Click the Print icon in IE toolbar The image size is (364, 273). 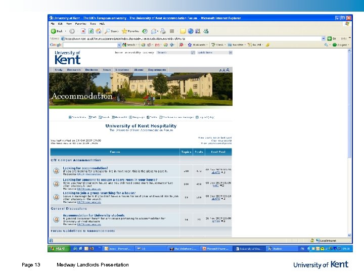163,31
